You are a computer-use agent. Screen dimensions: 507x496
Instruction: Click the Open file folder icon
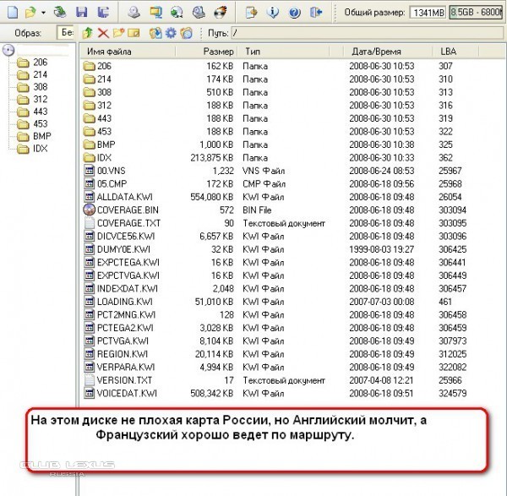pyautogui.click(x=29, y=13)
